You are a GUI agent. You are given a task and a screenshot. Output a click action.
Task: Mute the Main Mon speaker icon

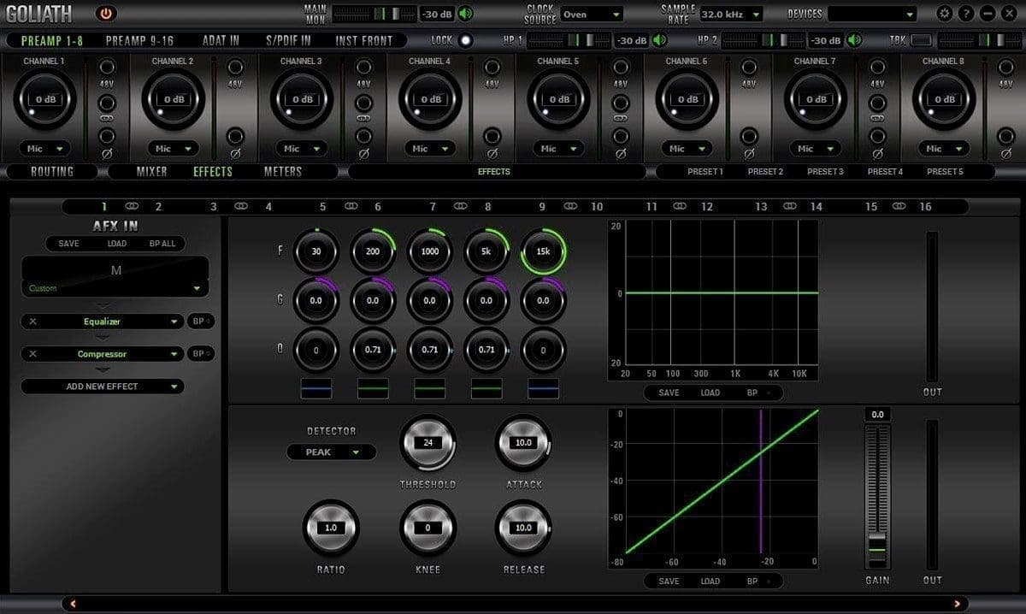coord(465,14)
